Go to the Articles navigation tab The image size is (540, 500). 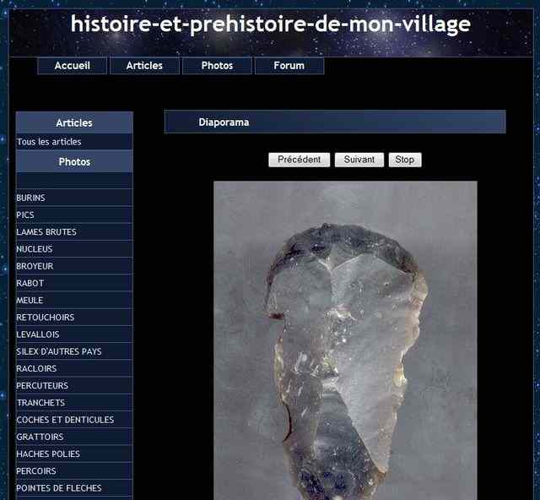click(x=144, y=66)
